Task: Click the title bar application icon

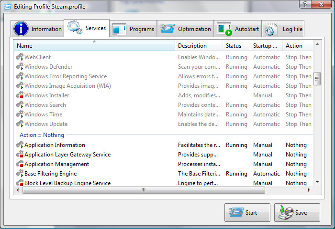Action: click(8, 7)
